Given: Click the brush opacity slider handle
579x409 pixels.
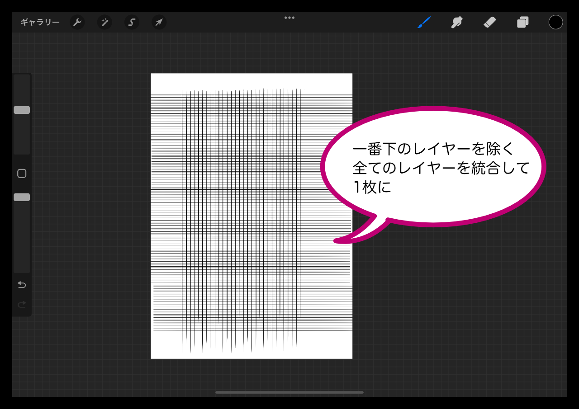Looking at the screenshot, I should click(22, 197).
